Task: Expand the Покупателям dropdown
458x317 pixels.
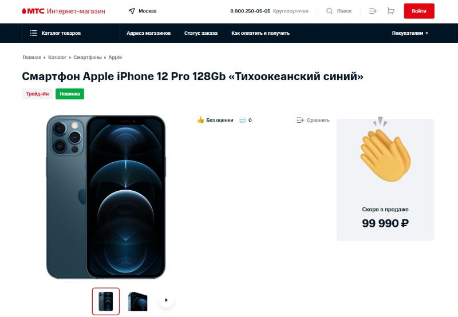Action: [x=410, y=33]
